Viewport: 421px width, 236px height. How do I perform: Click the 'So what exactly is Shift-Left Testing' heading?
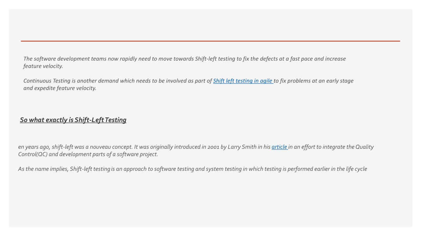click(x=73, y=120)
